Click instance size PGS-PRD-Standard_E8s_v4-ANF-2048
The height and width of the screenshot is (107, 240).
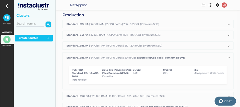[86, 73]
